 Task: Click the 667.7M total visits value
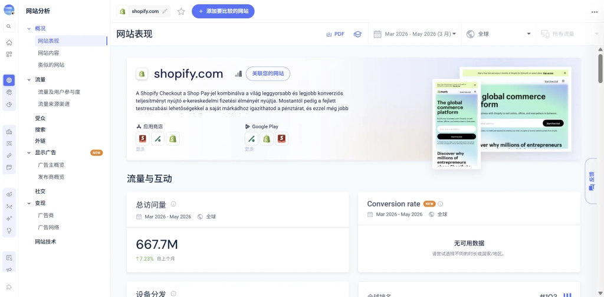tap(157, 244)
